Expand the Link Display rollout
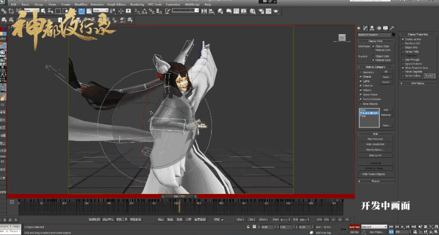Screen dimensions: 439x235 [417, 83]
